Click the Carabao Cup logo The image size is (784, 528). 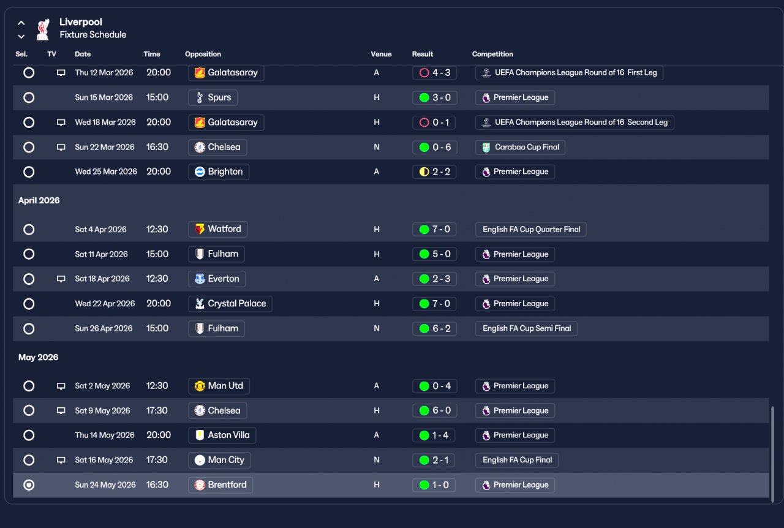(486, 147)
